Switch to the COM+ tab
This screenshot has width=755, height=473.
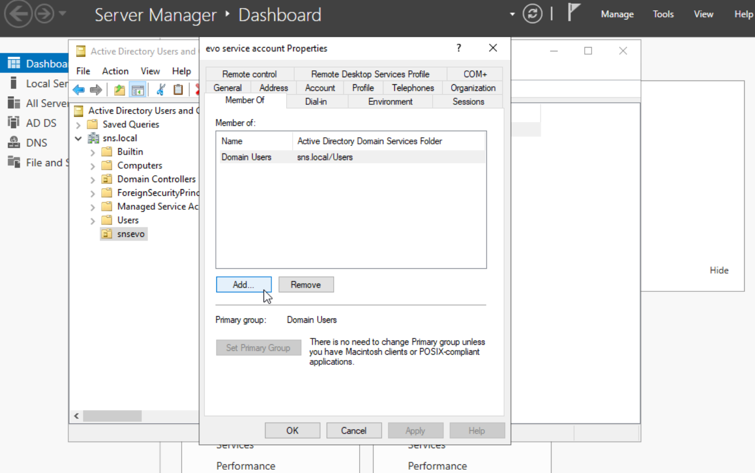475,74
